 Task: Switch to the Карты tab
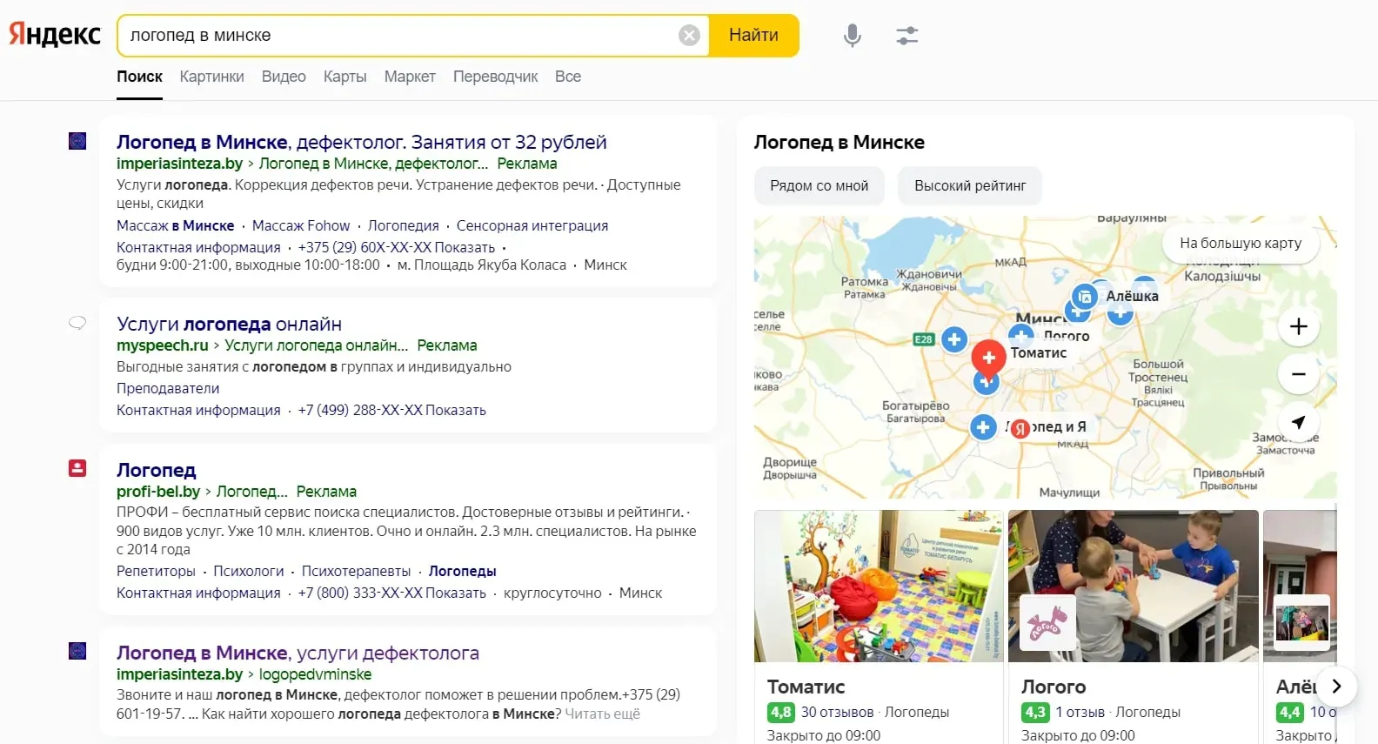344,77
